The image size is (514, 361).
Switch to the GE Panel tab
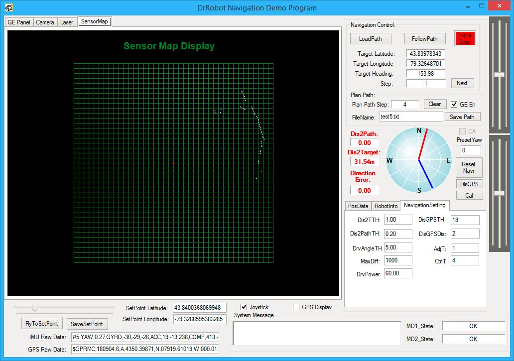19,22
